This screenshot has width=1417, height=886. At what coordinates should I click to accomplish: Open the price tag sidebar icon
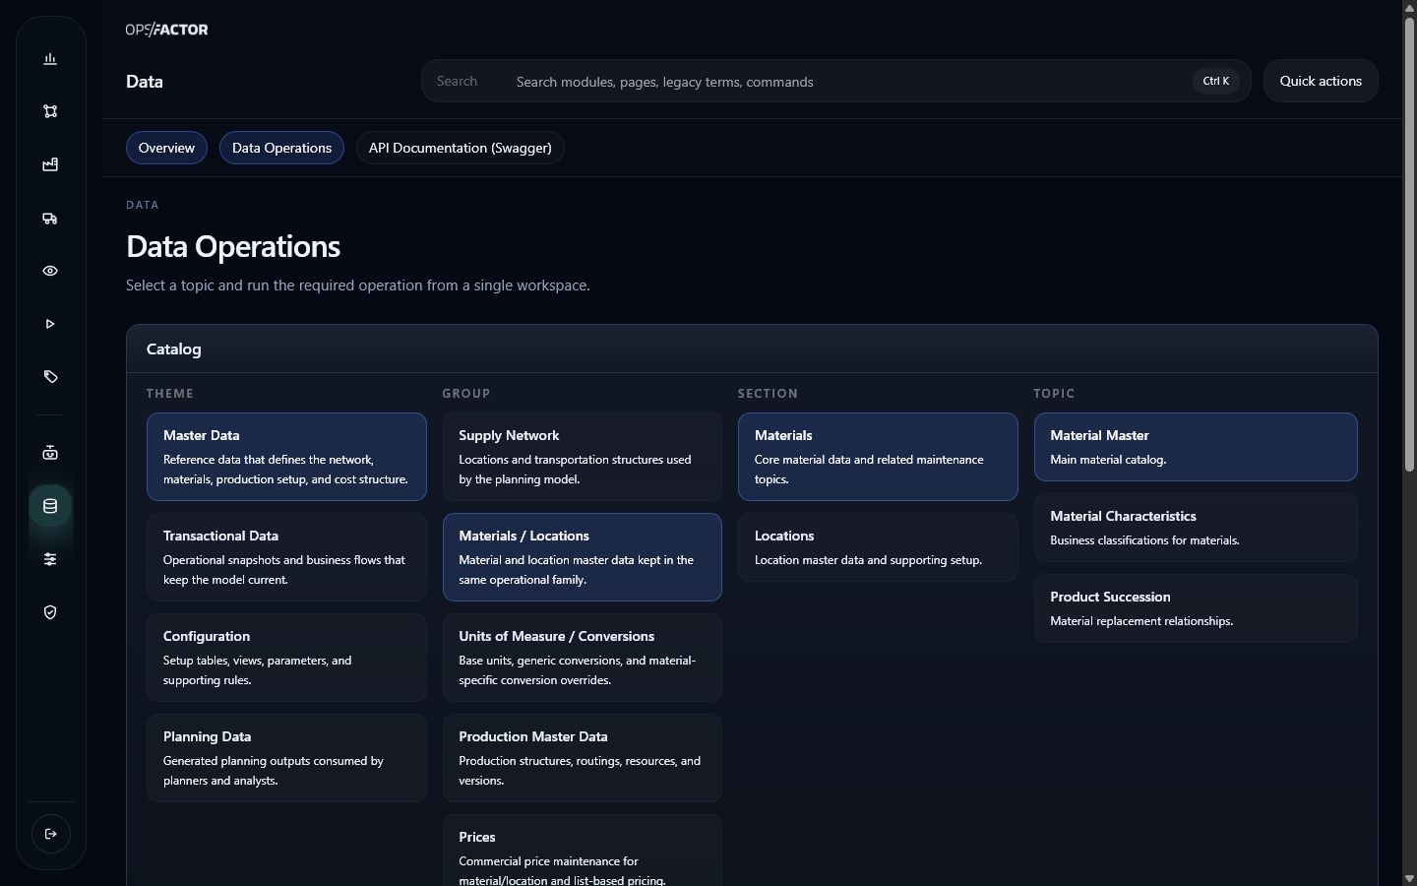[x=50, y=377]
